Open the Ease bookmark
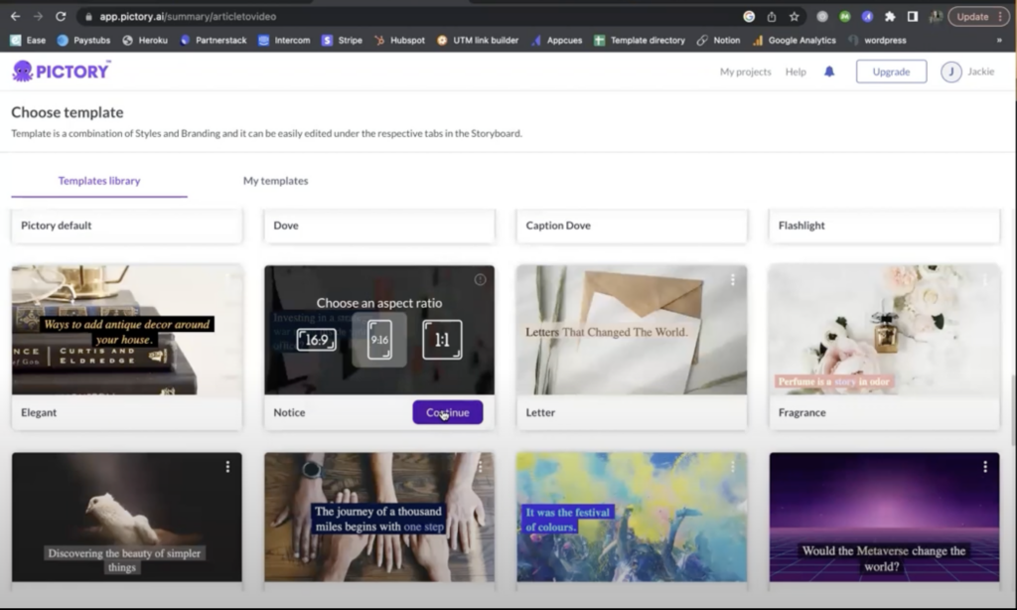The width and height of the screenshot is (1017, 610). click(x=28, y=40)
